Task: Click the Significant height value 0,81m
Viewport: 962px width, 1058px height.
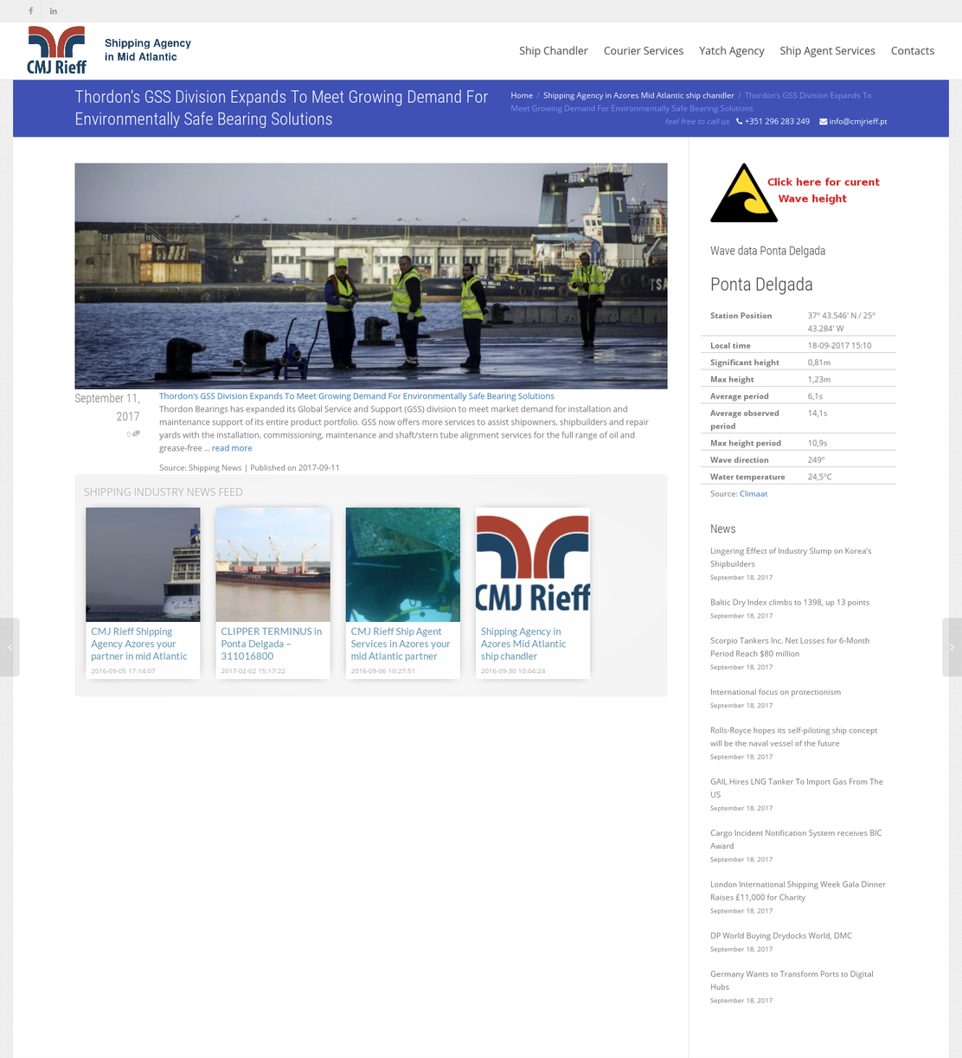Action: pyautogui.click(x=818, y=362)
